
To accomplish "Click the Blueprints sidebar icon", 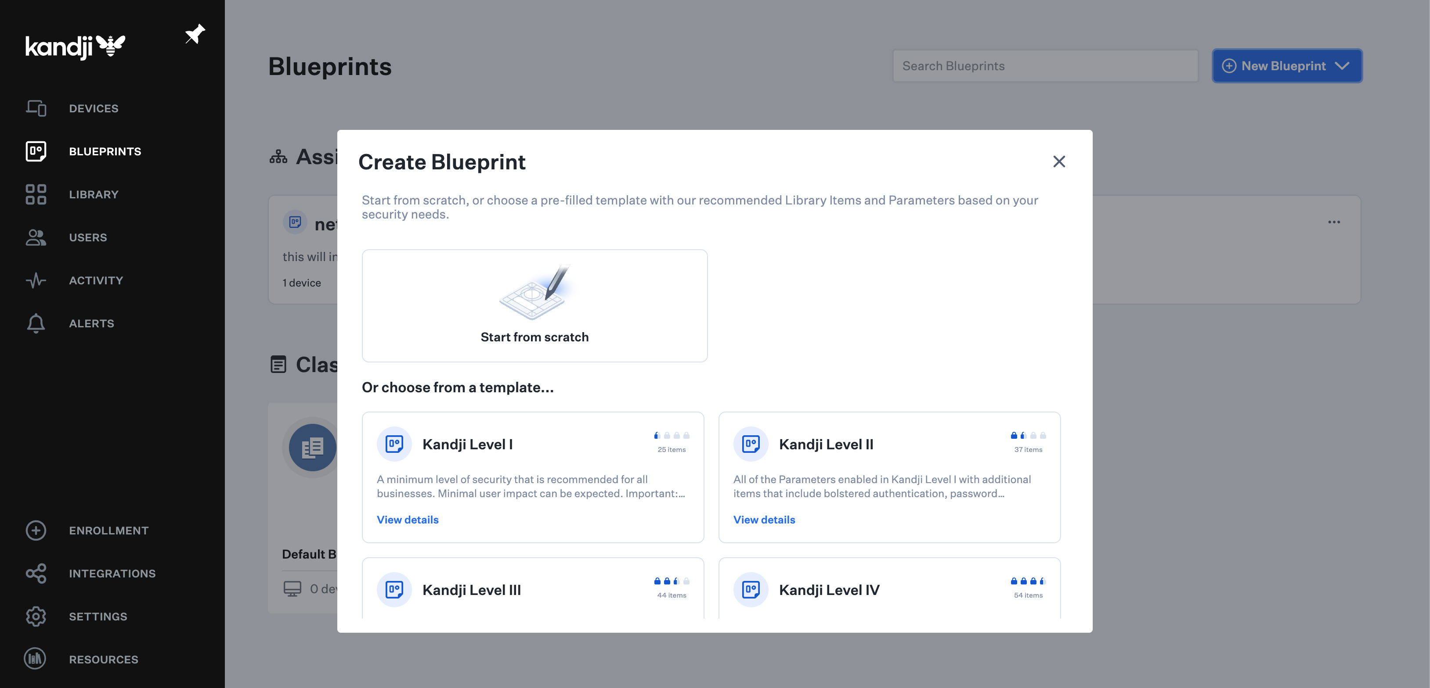I will (36, 151).
